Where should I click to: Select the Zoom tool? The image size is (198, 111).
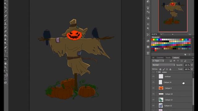(6, 67)
